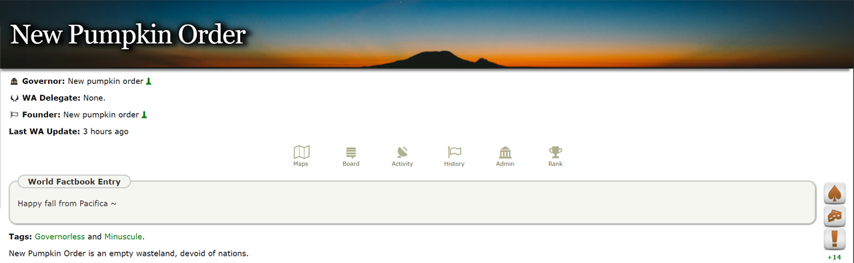Click 'Happy fall from Pacifica ~' factbook text
Image resolution: width=854 pixels, height=263 pixels.
pos(67,203)
